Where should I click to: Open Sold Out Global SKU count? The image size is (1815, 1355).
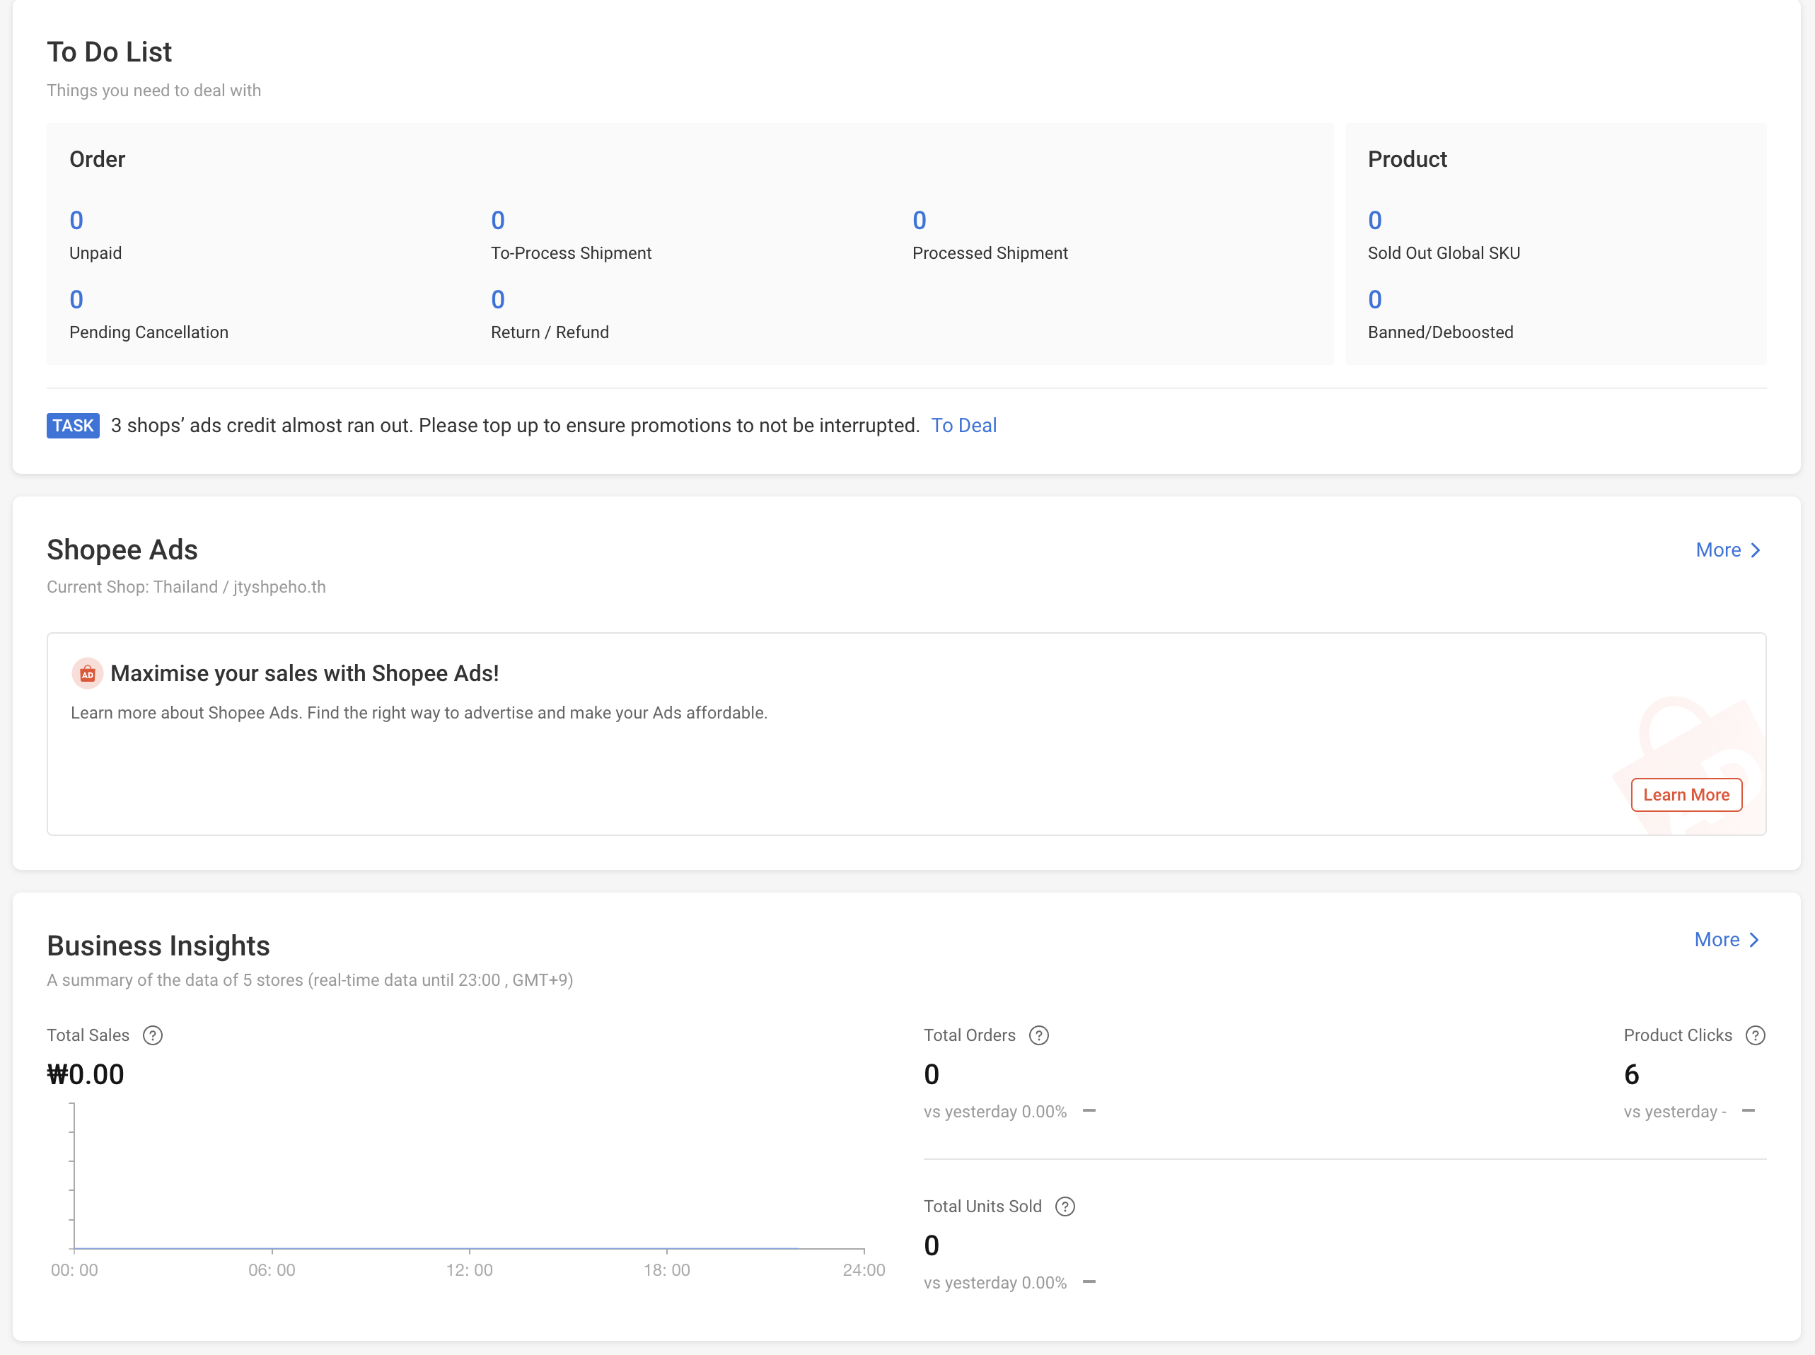1374,220
